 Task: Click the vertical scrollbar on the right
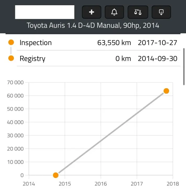point(184,67)
